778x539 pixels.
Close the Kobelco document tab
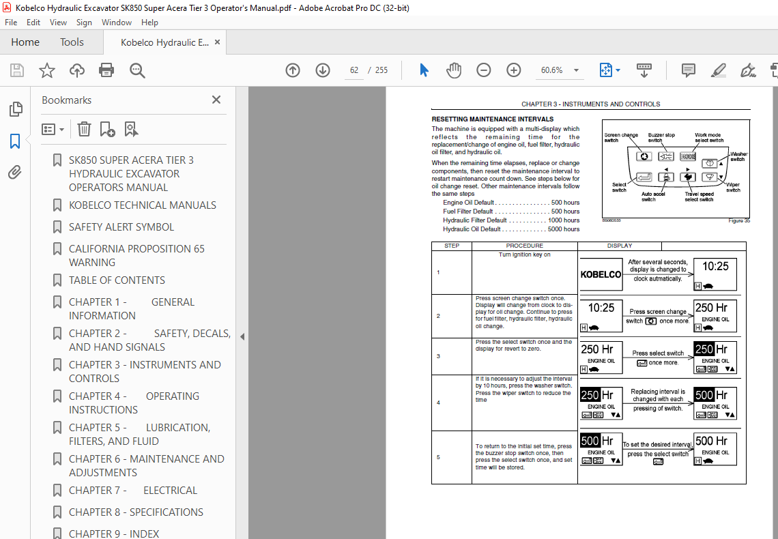point(217,43)
